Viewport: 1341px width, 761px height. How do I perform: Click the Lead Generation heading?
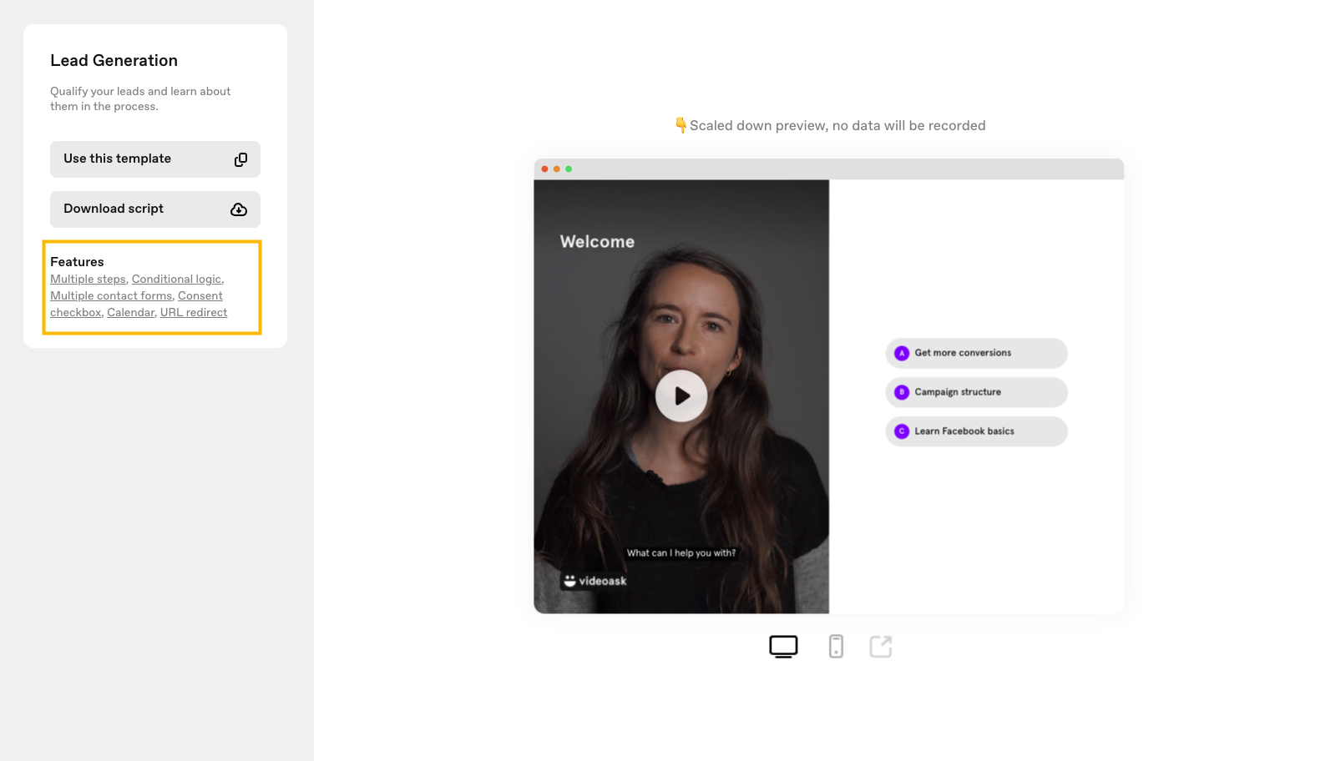(x=114, y=61)
